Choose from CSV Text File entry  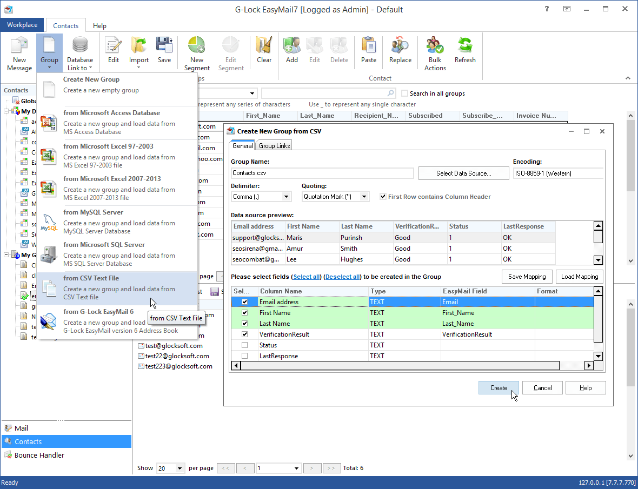pyautogui.click(x=117, y=288)
